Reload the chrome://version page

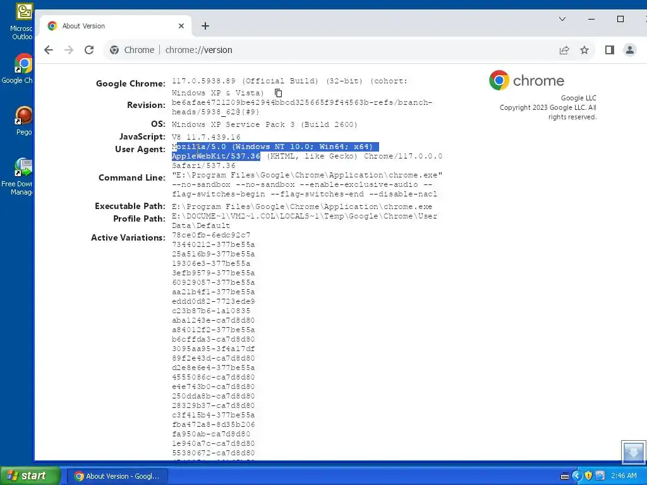89,50
